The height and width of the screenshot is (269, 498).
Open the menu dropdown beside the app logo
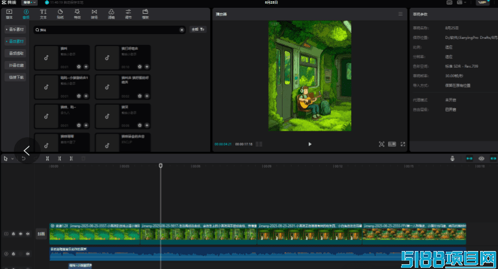(29, 2)
